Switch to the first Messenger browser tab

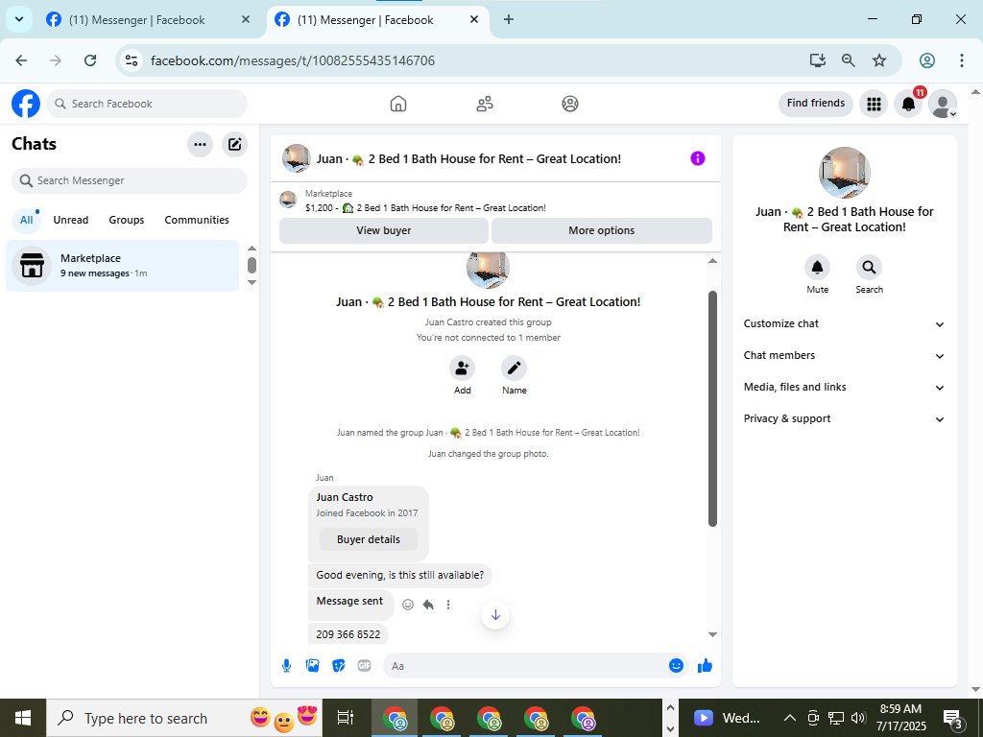point(136,20)
